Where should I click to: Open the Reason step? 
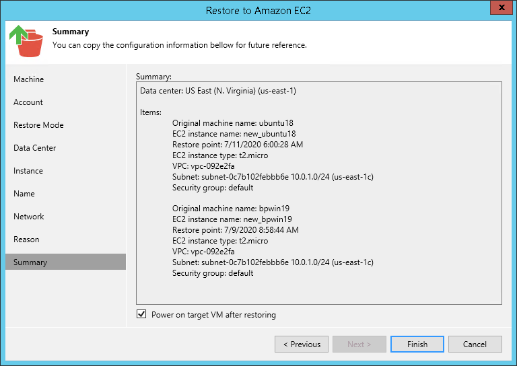26,240
